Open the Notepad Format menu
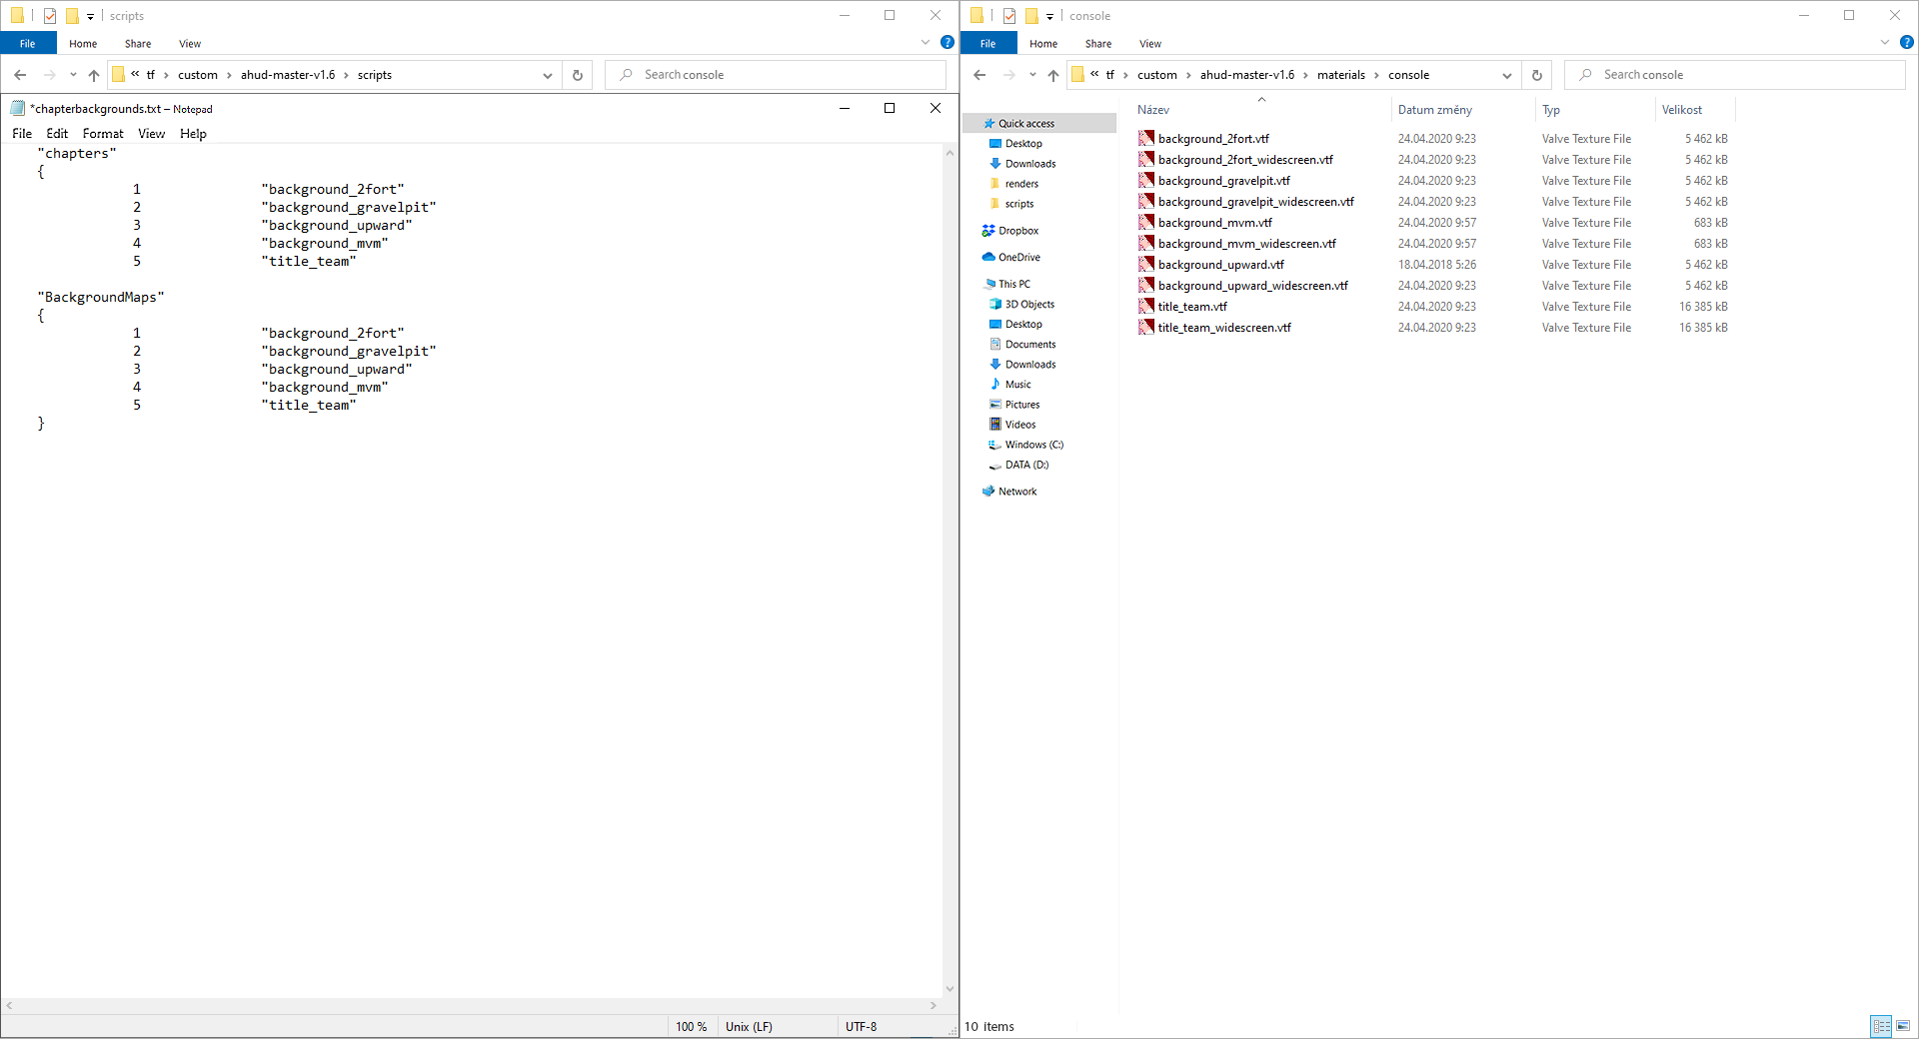This screenshot has width=1919, height=1039. pyautogui.click(x=103, y=134)
